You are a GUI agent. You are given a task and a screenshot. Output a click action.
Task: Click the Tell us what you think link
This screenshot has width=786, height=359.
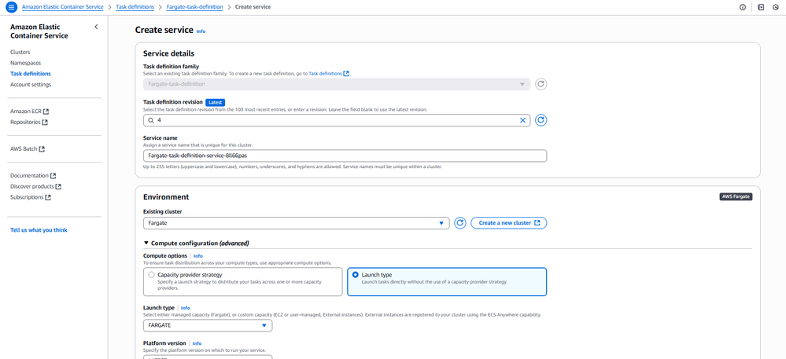[39, 230]
